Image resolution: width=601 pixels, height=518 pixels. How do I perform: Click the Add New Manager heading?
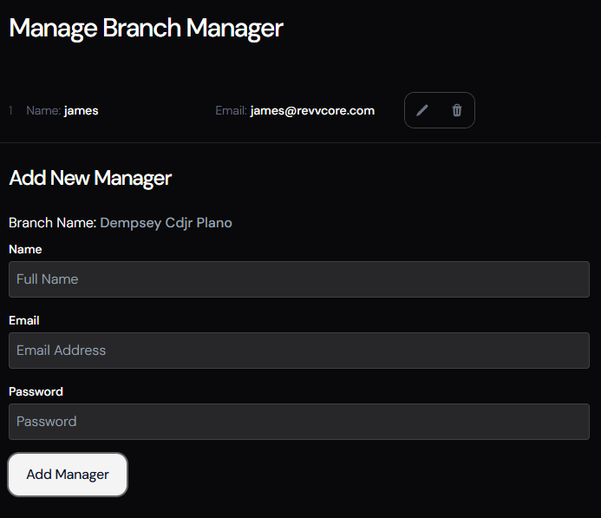(90, 178)
